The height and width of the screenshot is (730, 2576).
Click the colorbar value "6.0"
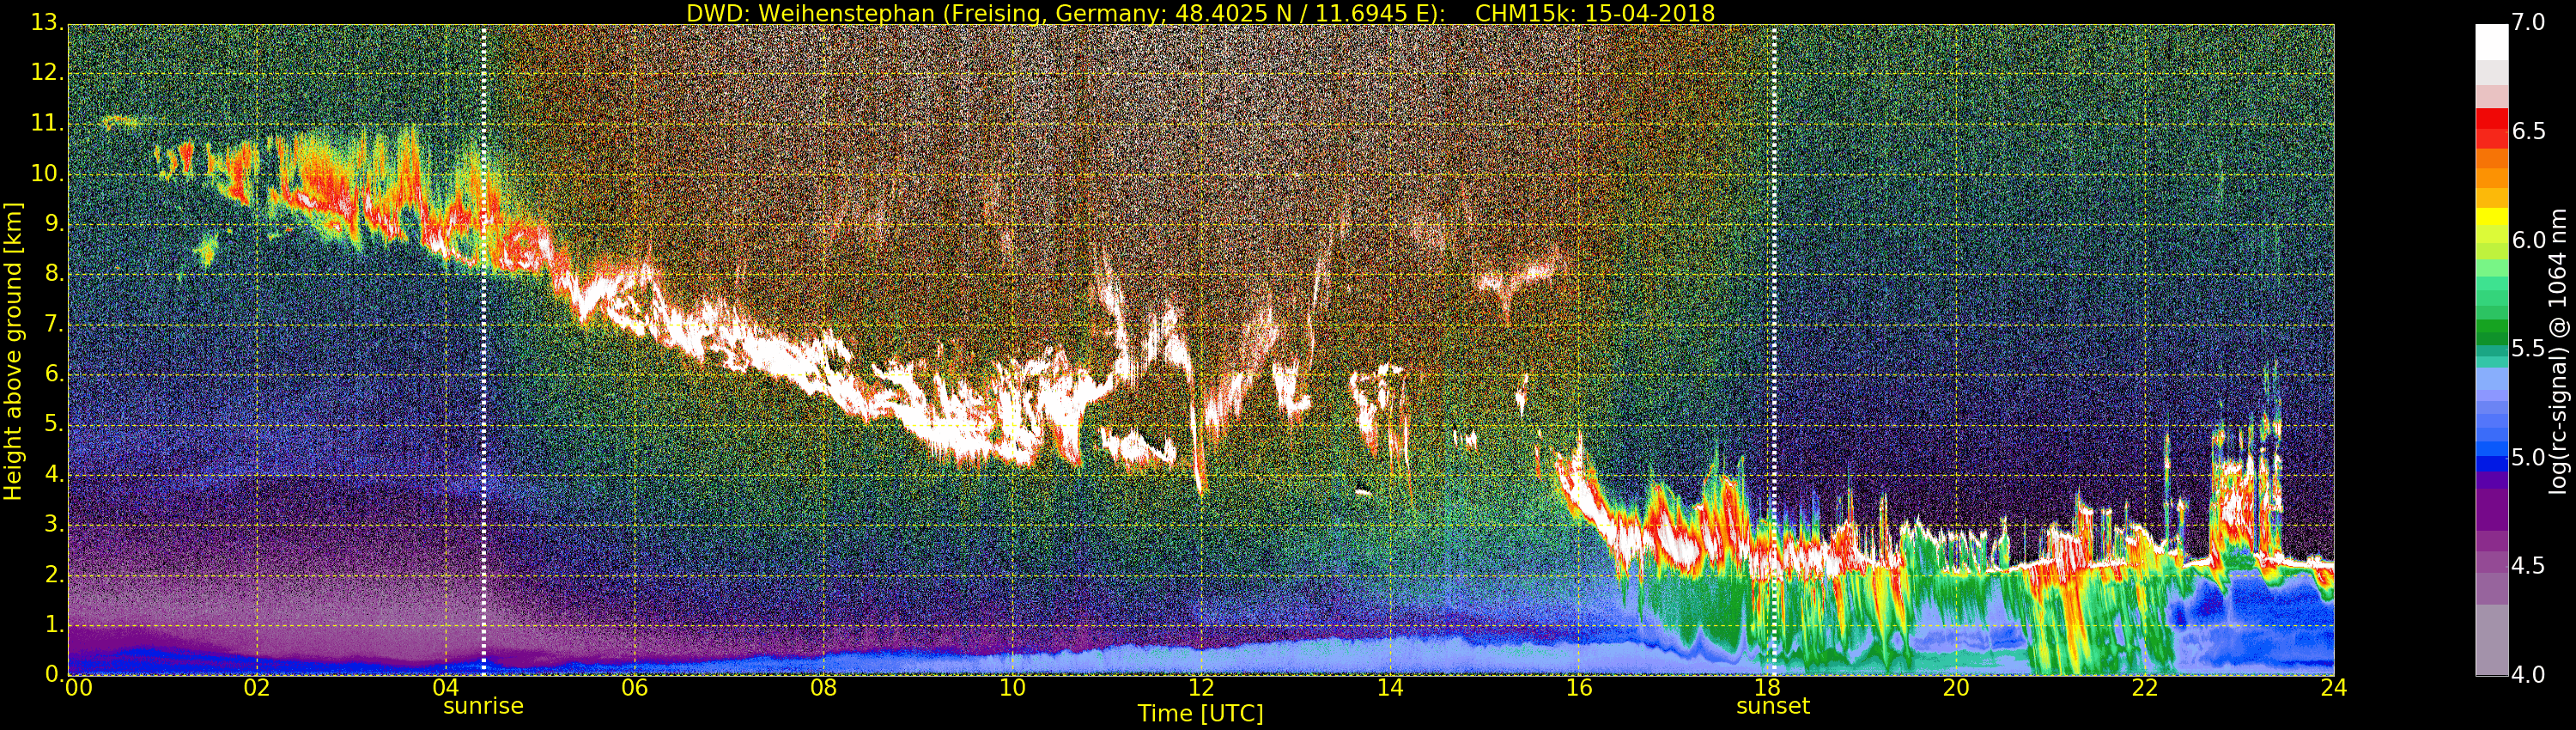point(2529,240)
